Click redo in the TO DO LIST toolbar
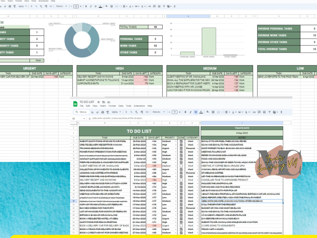 click(97, 112)
